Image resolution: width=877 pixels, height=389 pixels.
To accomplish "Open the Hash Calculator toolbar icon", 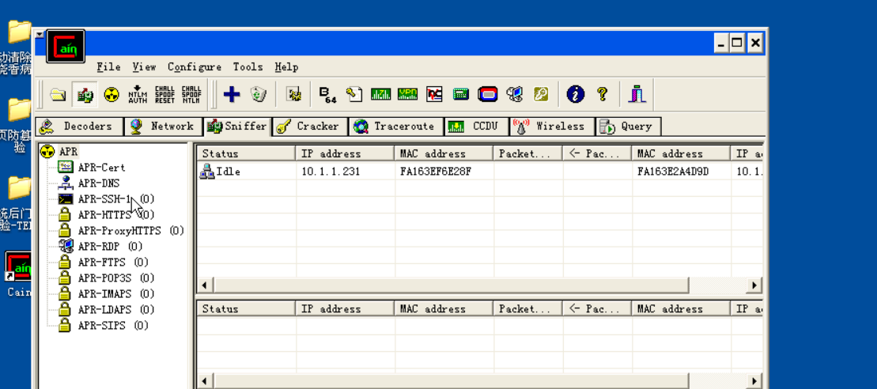I will [x=461, y=94].
